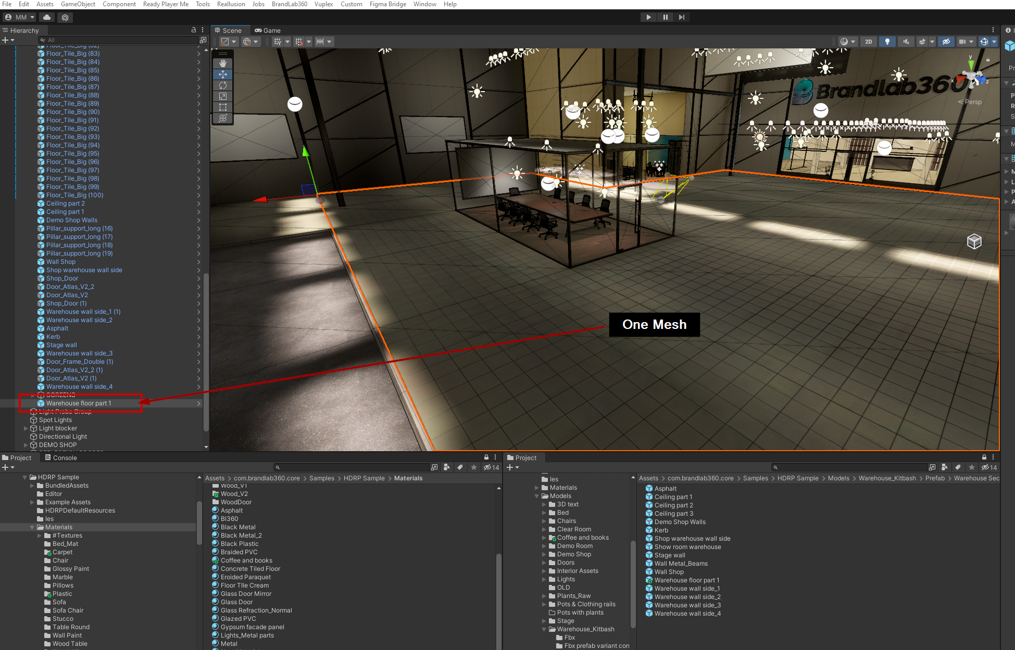
Task: Click the Step forward button
Action: click(x=682, y=17)
